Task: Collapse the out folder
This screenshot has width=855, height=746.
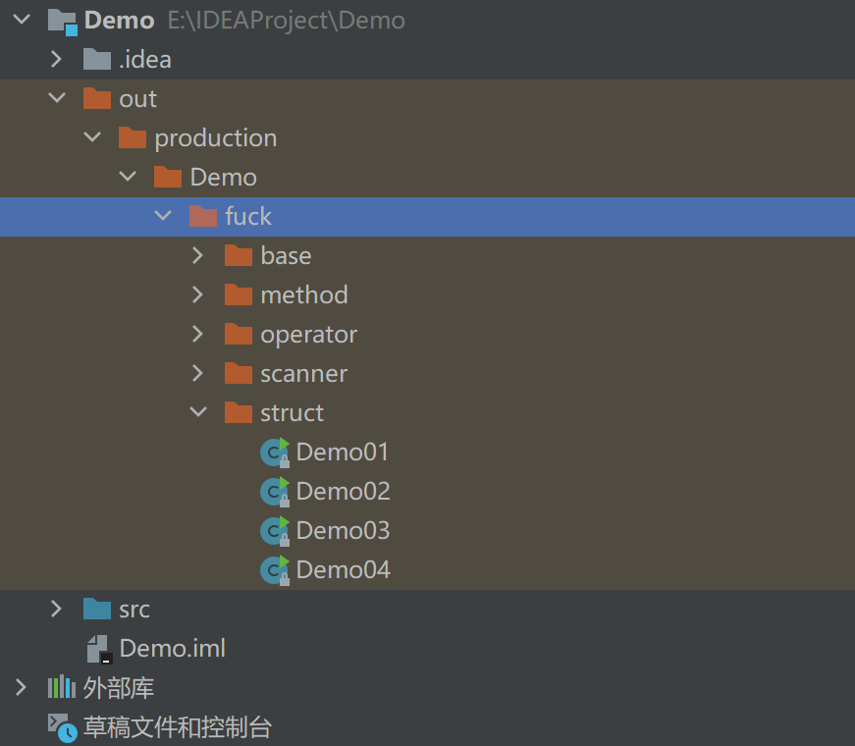Action: click(56, 98)
